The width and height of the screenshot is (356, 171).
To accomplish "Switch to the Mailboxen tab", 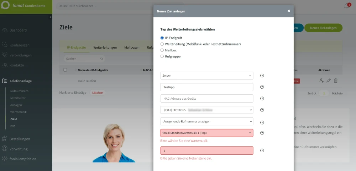I will (132, 48).
